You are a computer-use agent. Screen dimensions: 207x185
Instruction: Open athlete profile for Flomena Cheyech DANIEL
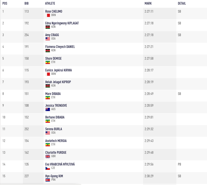60,47
